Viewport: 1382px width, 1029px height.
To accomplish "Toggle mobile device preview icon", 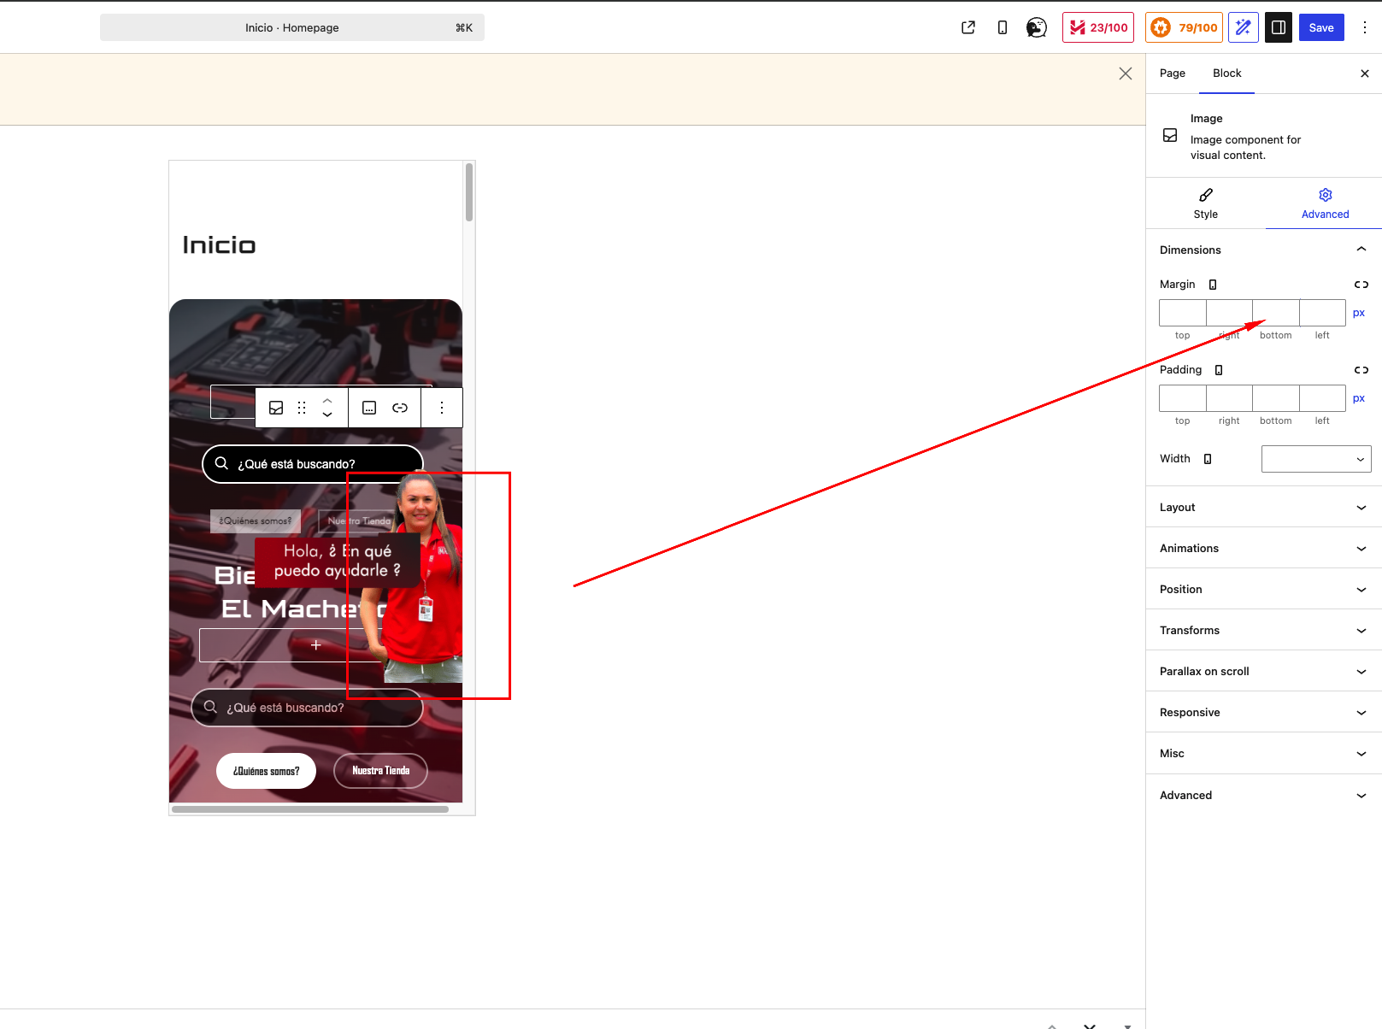I will tap(1003, 27).
